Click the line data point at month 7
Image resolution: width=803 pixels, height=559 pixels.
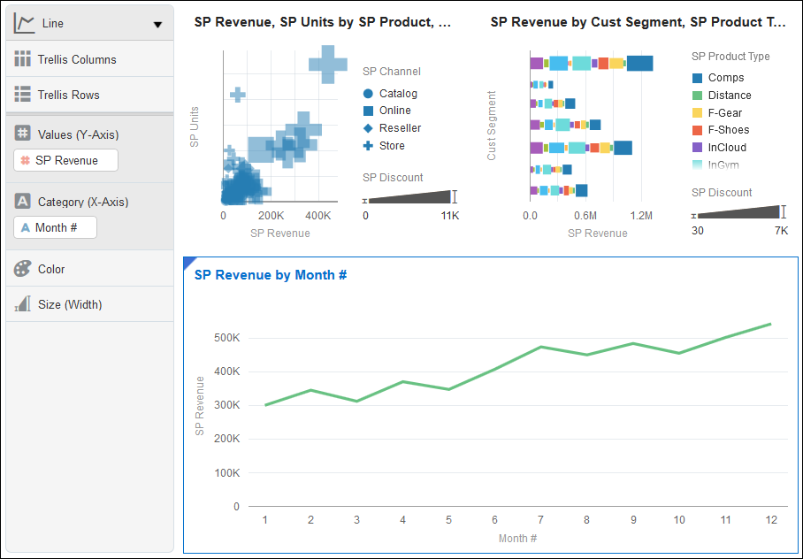540,347
